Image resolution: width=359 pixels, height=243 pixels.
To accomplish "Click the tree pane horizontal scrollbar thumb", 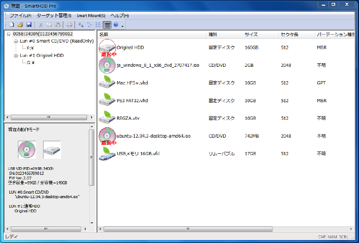I will click(x=49, y=117).
